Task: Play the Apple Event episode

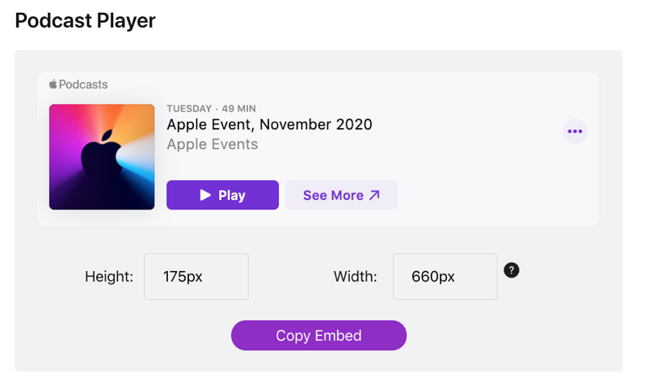Action: tap(222, 195)
